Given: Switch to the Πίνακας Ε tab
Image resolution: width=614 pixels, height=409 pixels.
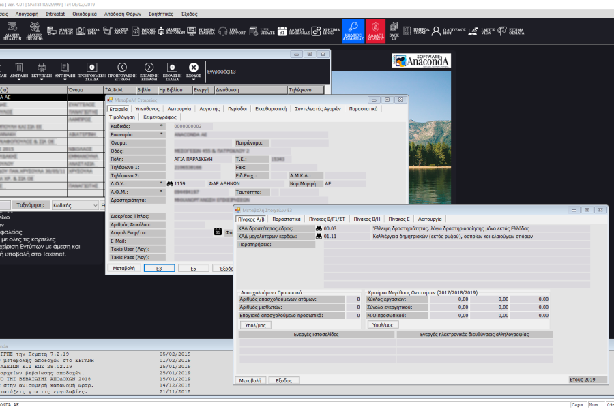Looking at the screenshot, I should click(399, 219).
